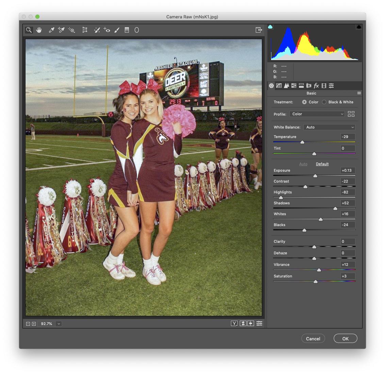Click the Clarity slider handle
Screen dimensions: 385x374
point(314,247)
